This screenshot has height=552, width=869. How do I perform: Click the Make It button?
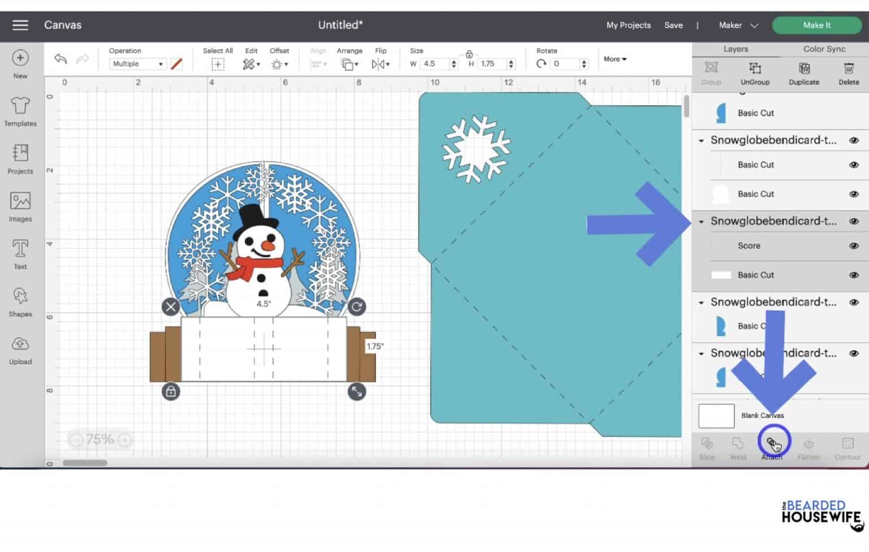(x=816, y=25)
